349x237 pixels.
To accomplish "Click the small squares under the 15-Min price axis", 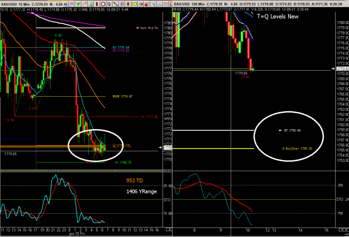I will (x=169, y=229).
